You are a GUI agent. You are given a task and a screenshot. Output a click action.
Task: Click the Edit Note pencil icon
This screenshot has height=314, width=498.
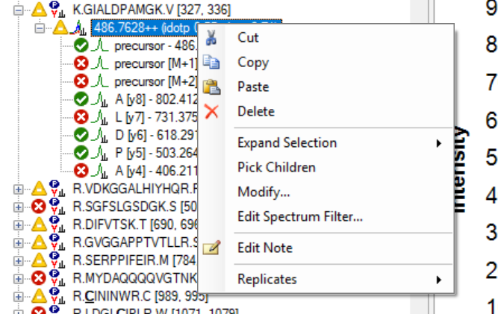(x=212, y=248)
